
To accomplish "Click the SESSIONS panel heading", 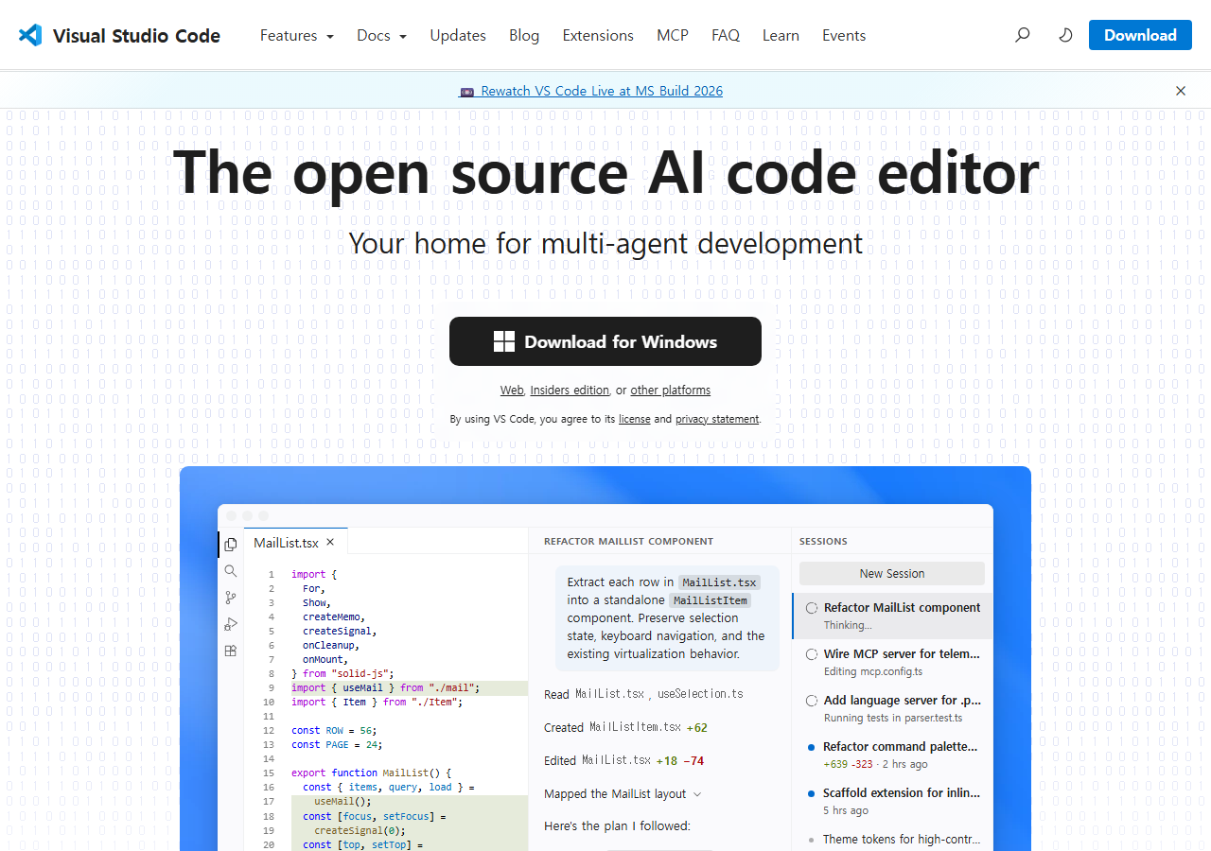I will [x=823, y=542].
